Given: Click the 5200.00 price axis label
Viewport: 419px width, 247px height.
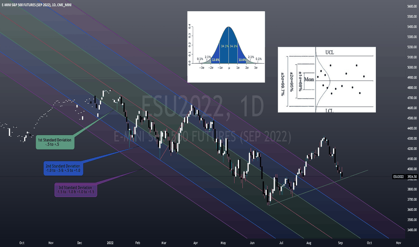Looking at the screenshot, I should point(412,47).
